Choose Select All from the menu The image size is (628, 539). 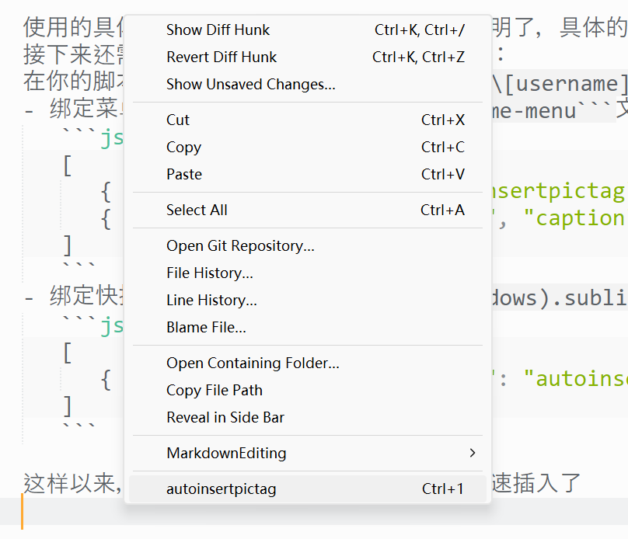click(197, 210)
